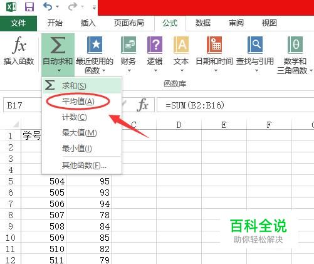314x264 pixels.
Task: Expand the 查找与引用 dropdown arrow
Action: tap(256, 71)
